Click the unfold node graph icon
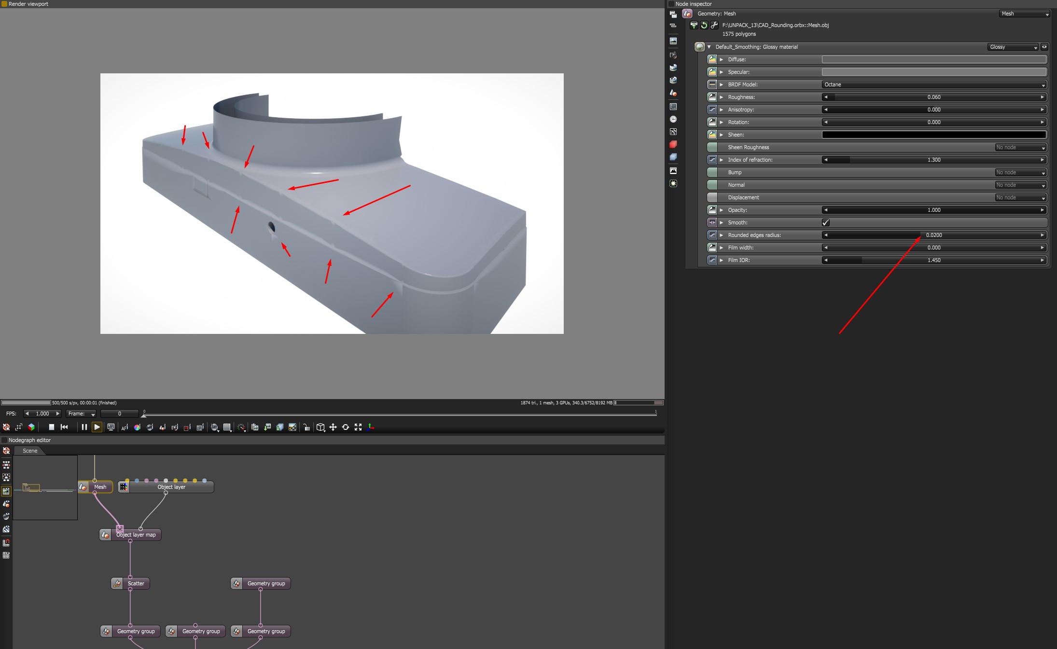Image resolution: width=1057 pixels, height=649 pixels. pos(6,465)
